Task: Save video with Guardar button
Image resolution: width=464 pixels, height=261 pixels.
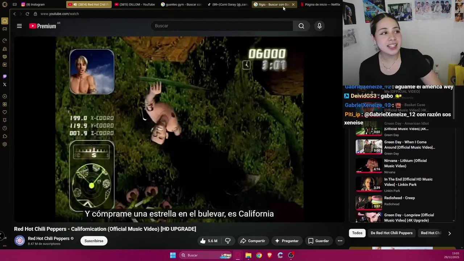Action: point(318,241)
